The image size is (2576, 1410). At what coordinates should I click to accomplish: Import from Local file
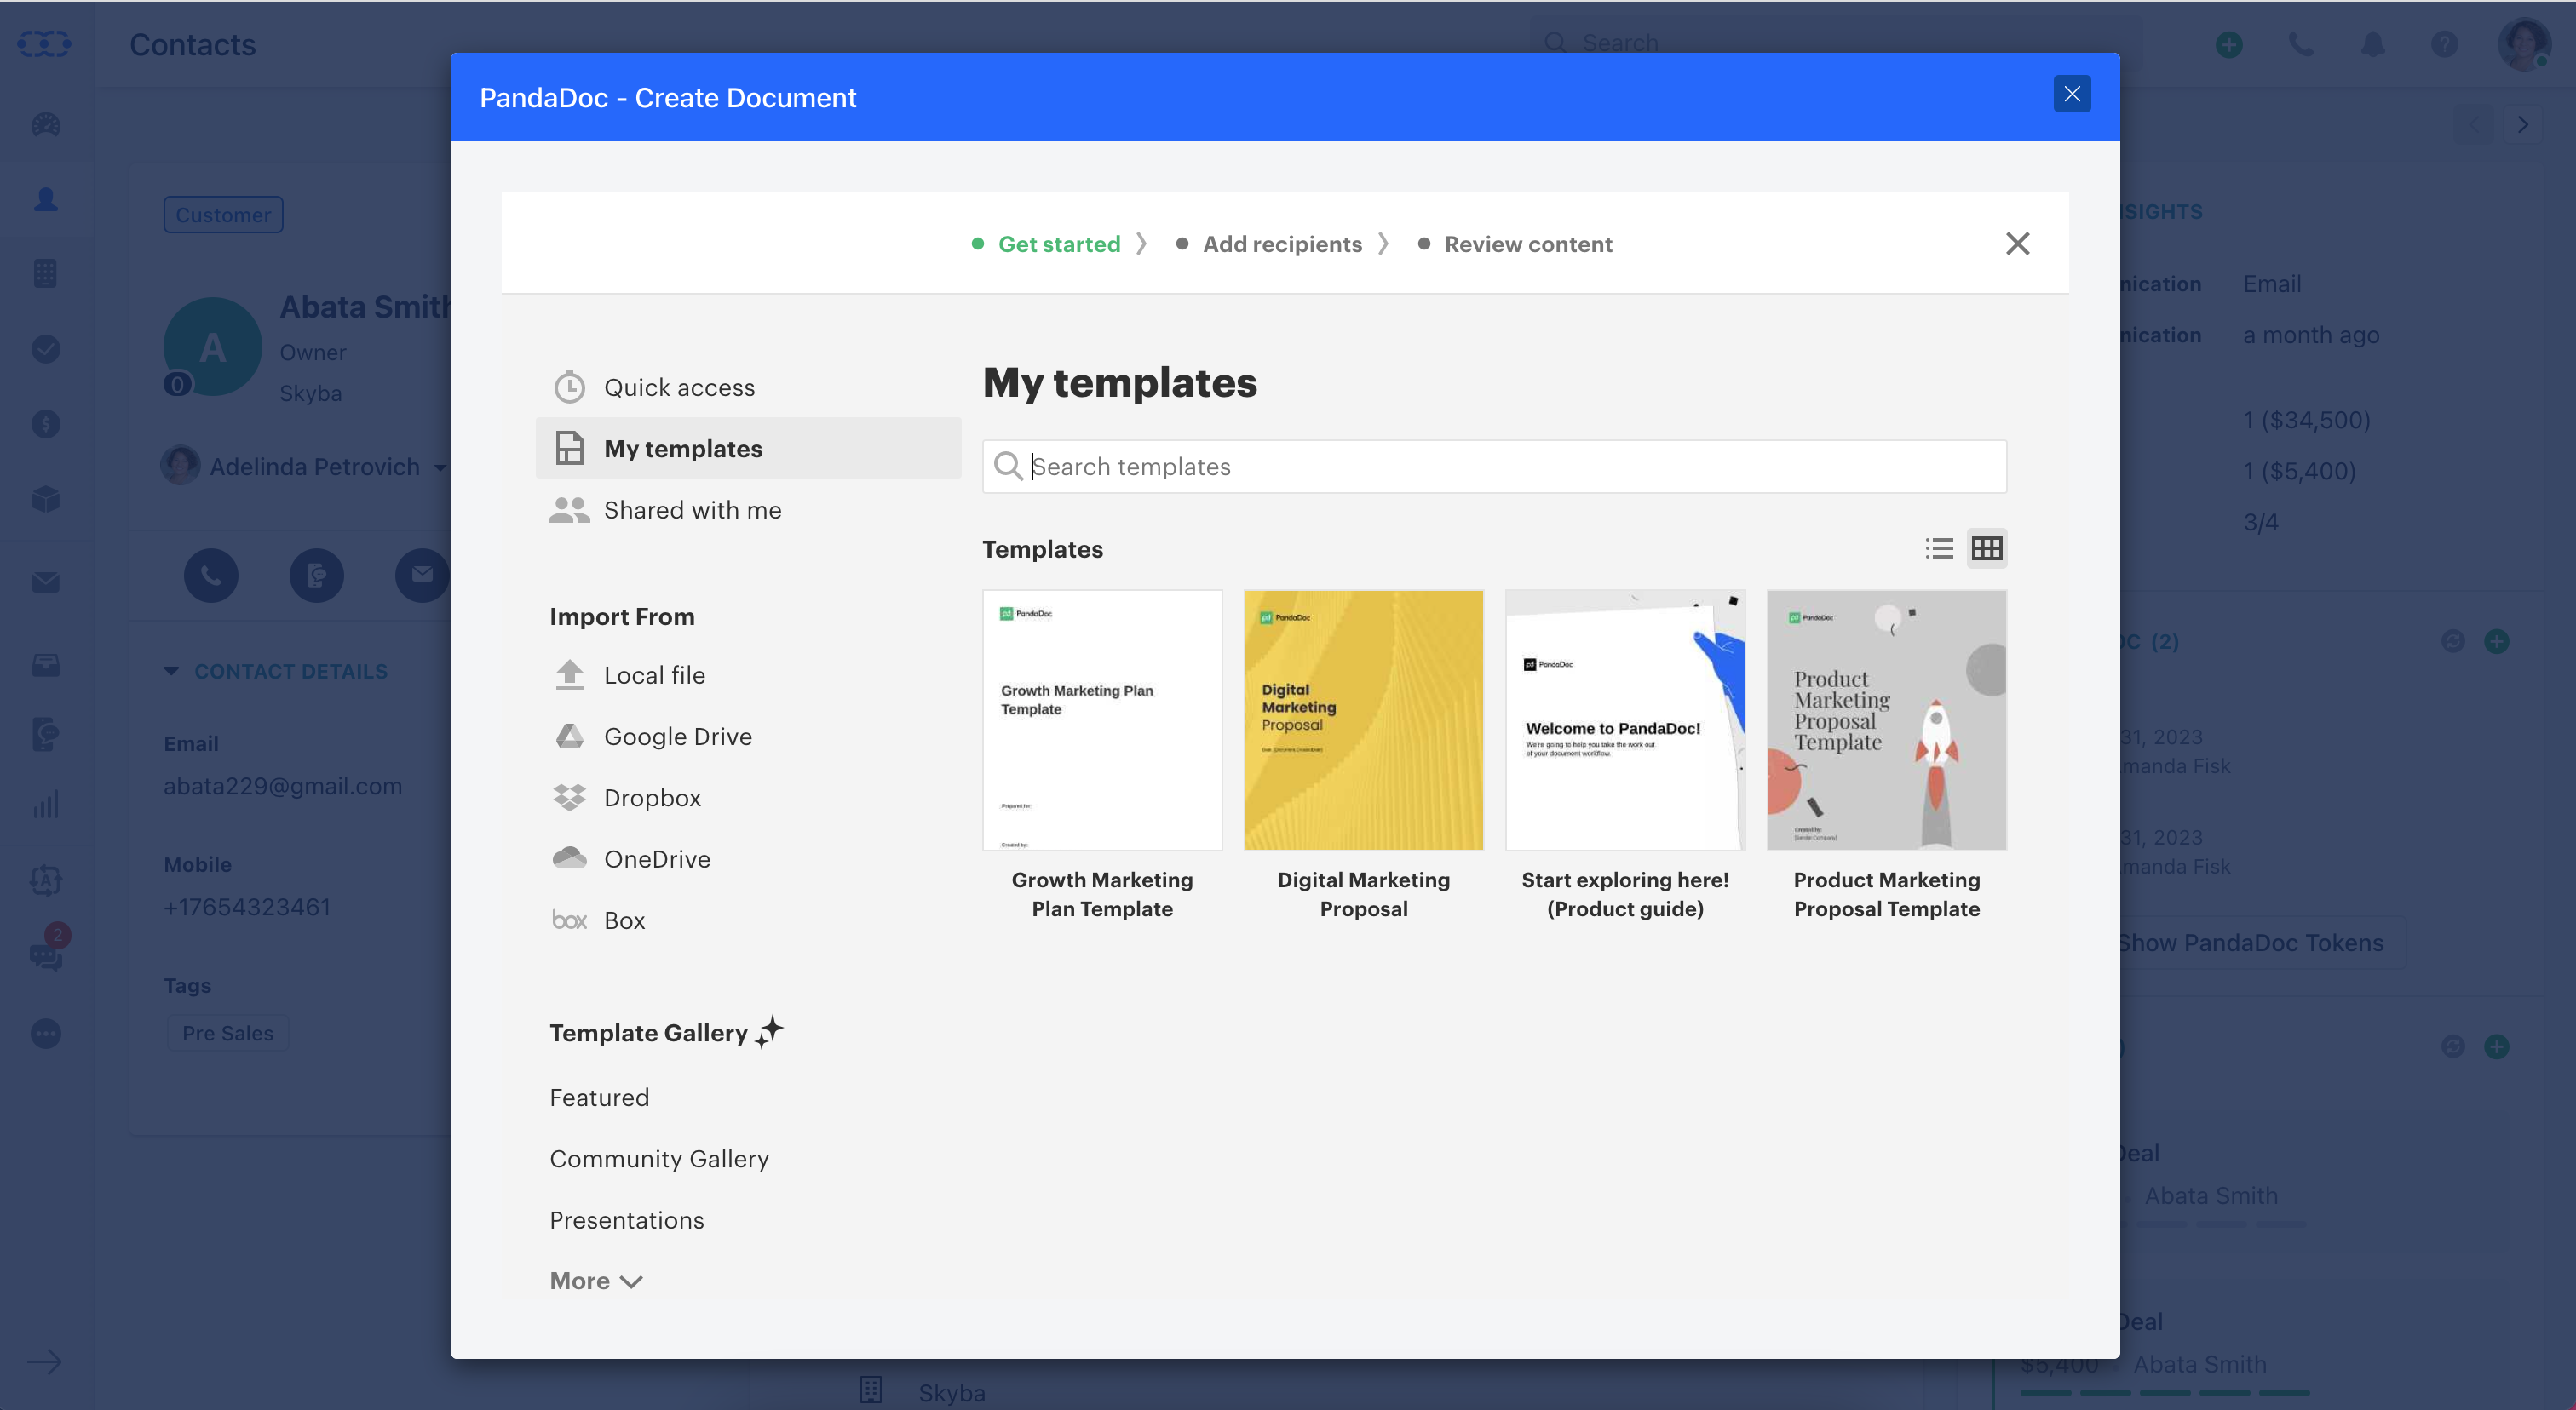coord(654,674)
